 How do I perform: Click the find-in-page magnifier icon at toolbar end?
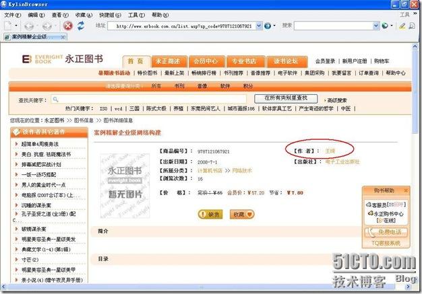(x=412, y=26)
